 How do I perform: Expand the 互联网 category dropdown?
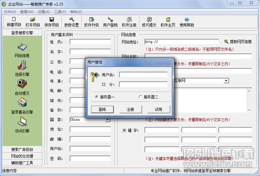(x=226, y=81)
